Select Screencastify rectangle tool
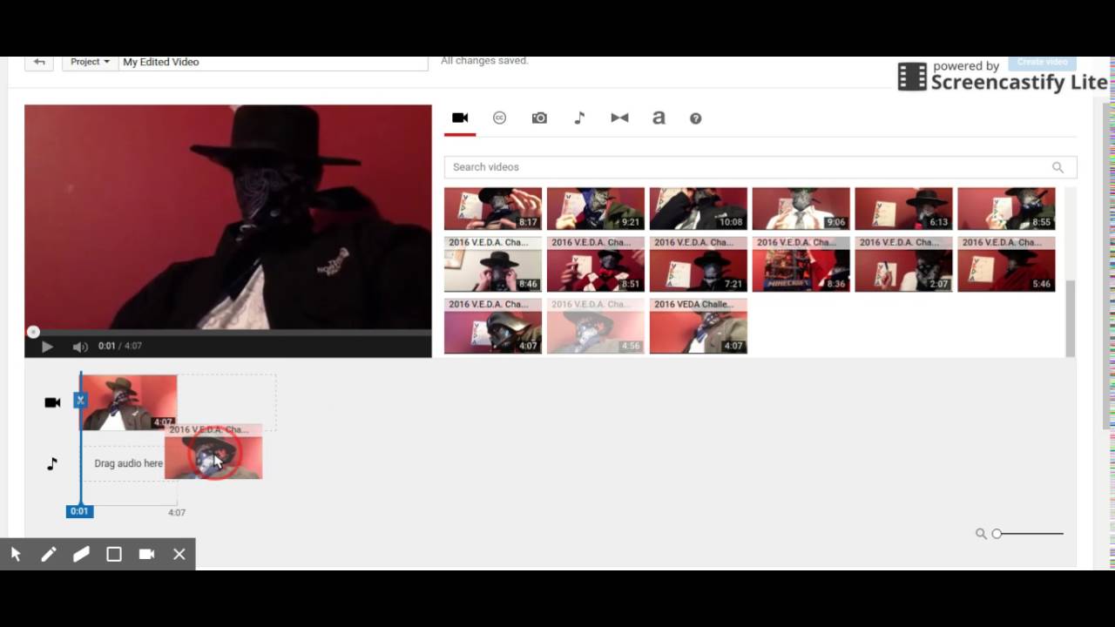This screenshot has width=1115, height=627. tap(114, 554)
